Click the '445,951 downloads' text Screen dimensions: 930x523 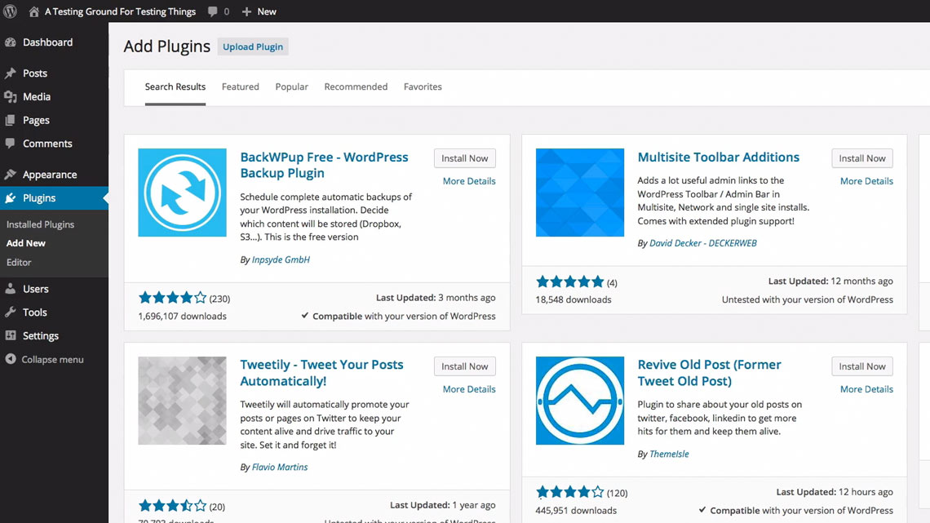pos(576,510)
